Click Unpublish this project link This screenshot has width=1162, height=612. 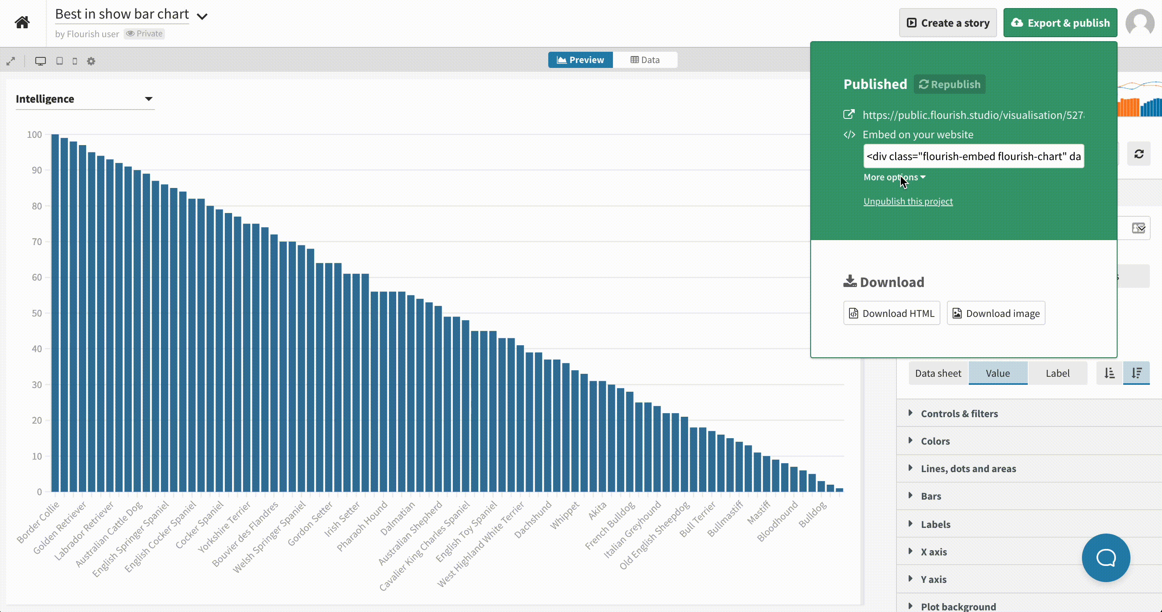[908, 201]
